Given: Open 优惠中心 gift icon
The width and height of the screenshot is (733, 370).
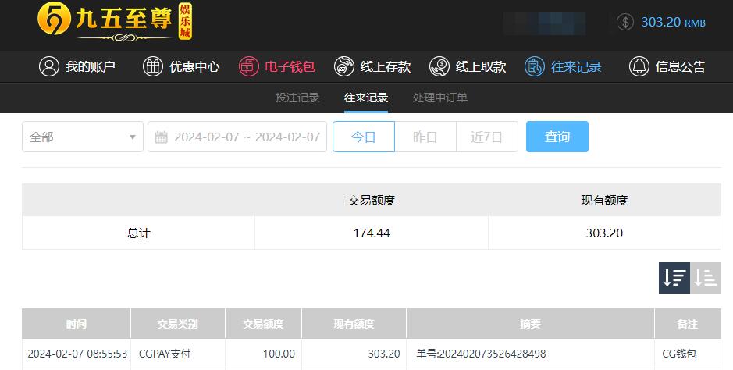Looking at the screenshot, I should [153, 66].
